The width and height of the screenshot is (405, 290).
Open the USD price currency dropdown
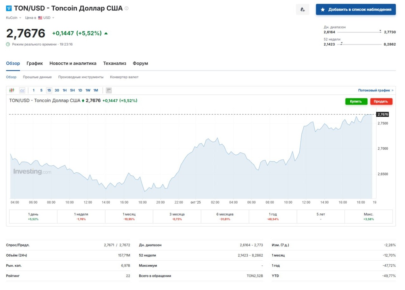pyautogui.click(x=49, y=18)
